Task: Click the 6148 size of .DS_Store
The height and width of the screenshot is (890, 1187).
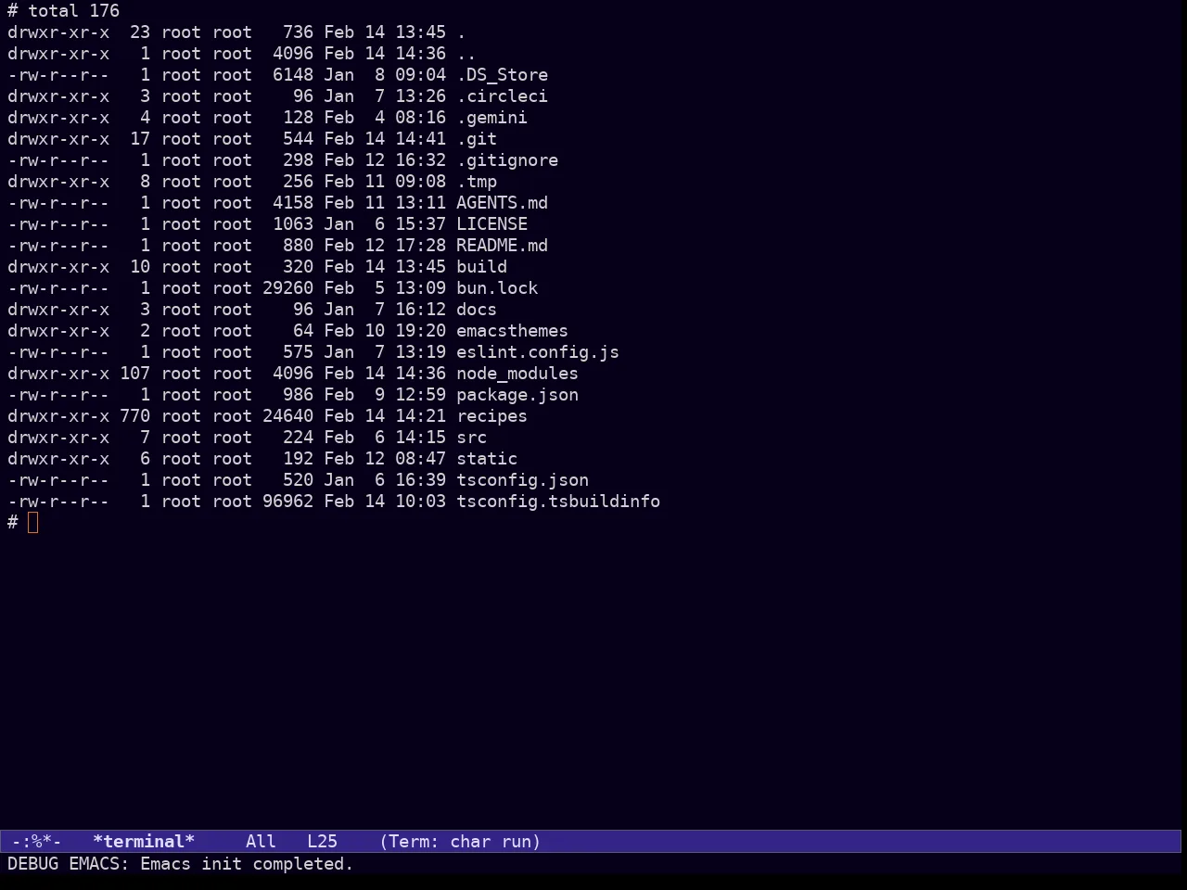Action: [293, 75]
